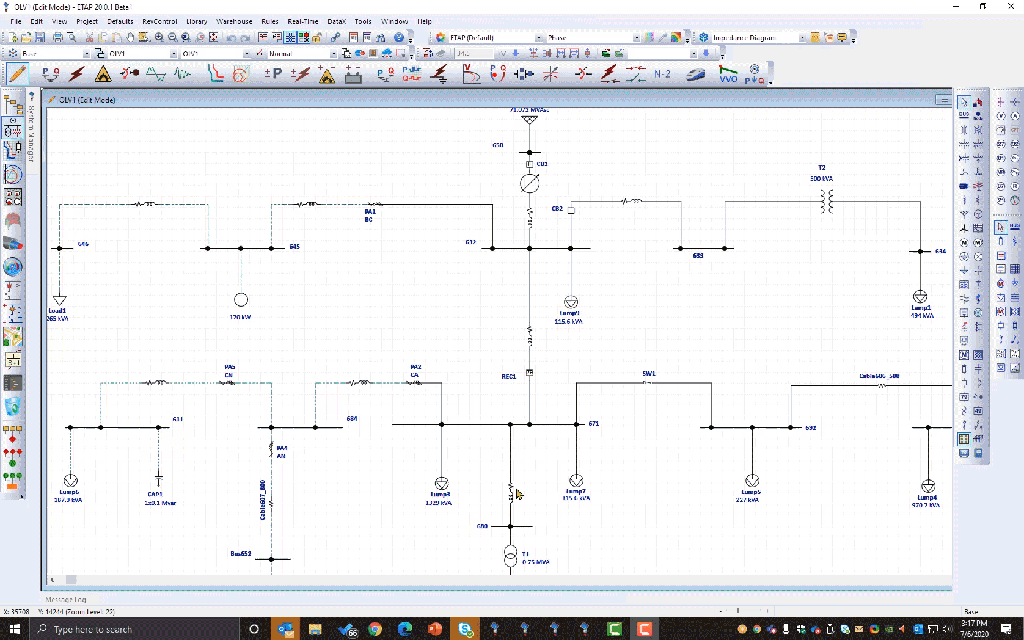Open the Warehouse menu
1024x640 pixels.
pos(234,21)
